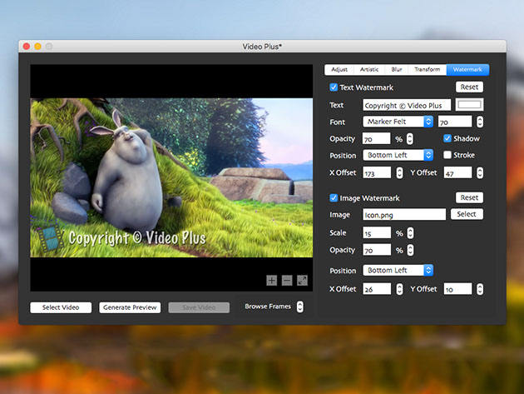Screen dimensions: 524x394
Task: Disable the Image Watermark checkbox
Action: [334, 198]
